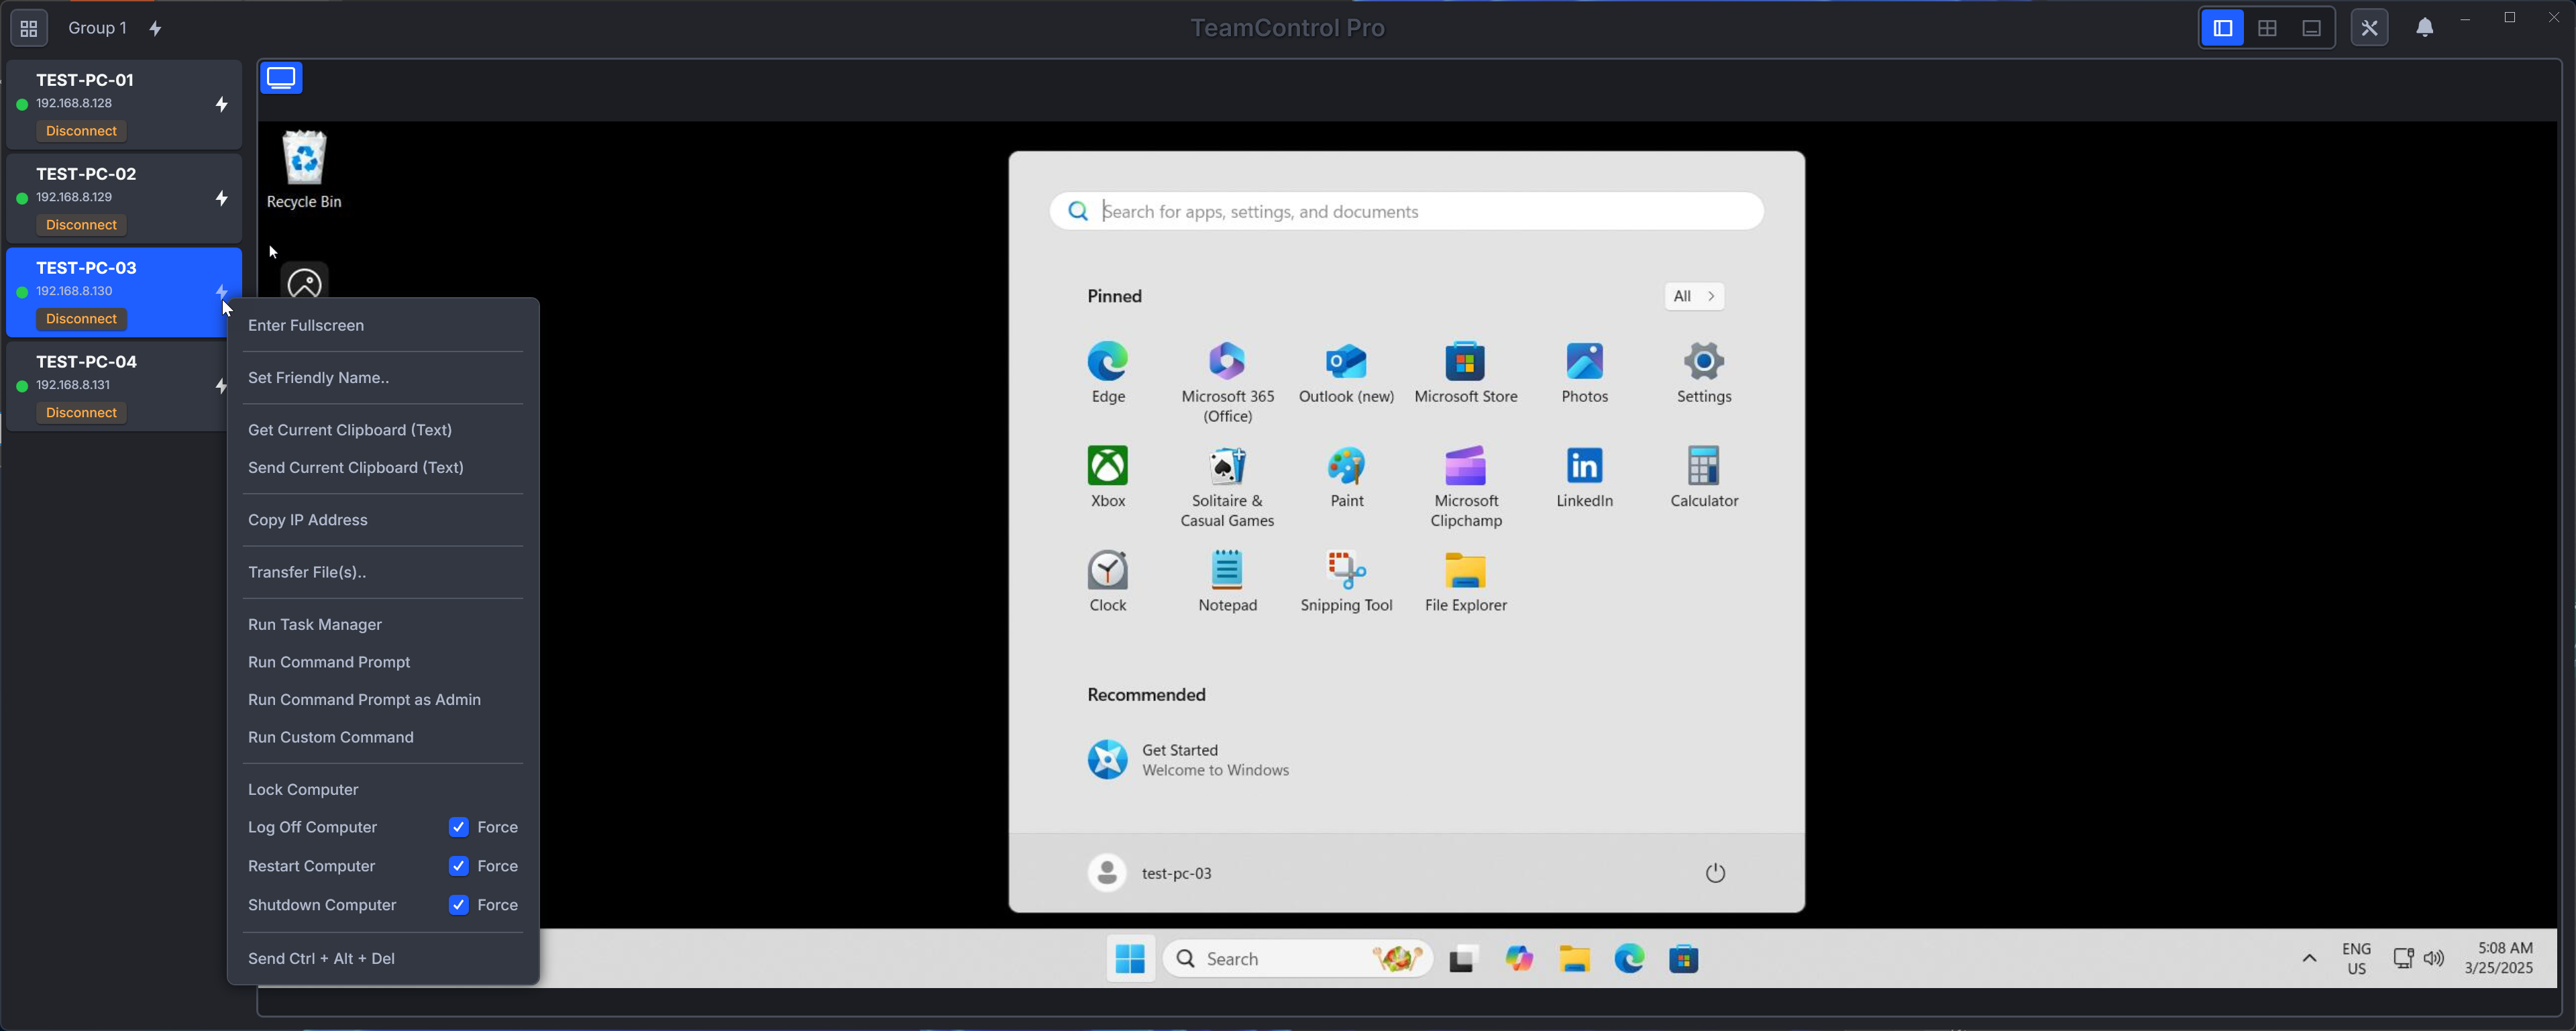
Task: Click Disconnect button for TEST-PC-04
Action: [x=81, y=412]
